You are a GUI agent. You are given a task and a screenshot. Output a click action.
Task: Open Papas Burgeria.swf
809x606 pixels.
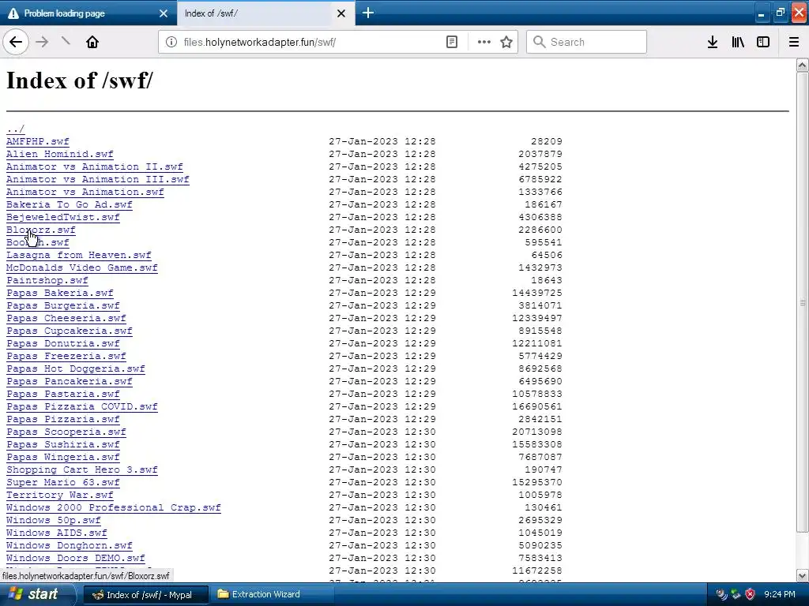tap(63, 305)
